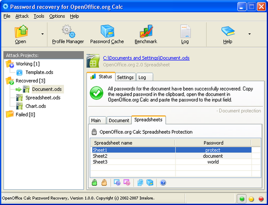Click the green padlock icon
Viewport: 268px width, 205px height.
coord(94,182)
